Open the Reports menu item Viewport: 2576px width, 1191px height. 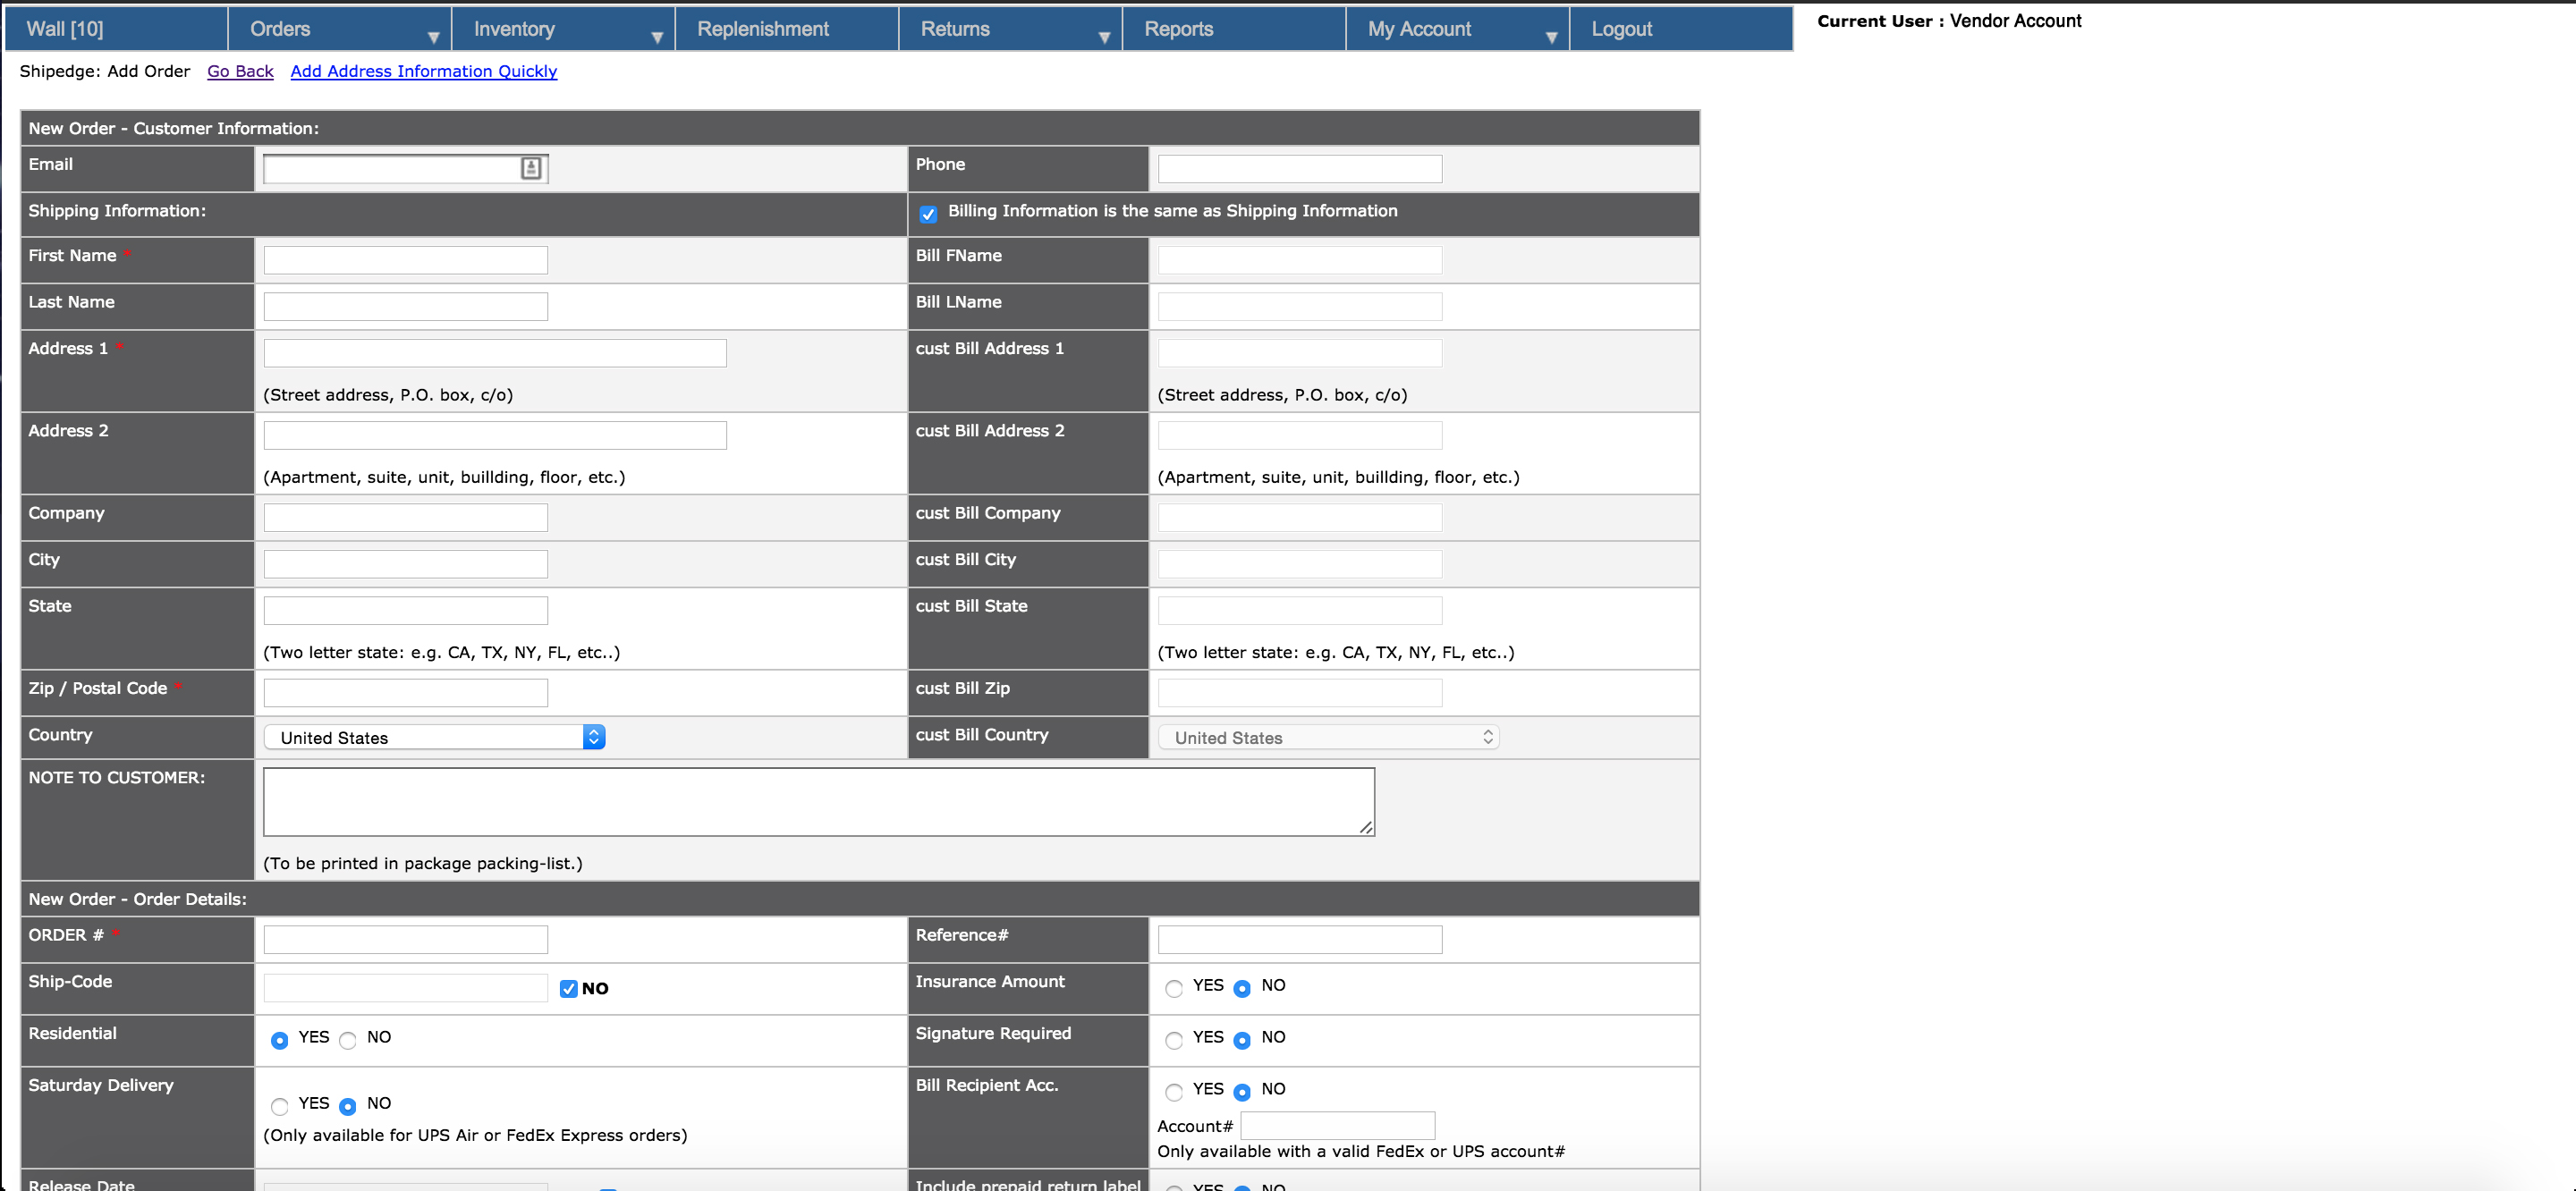point(1178,29)
